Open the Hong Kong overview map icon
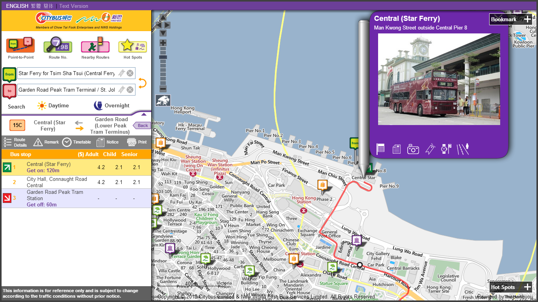This screenshot has height=302, width=538. coord(163,100)
